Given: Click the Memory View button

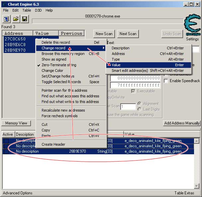Looking at the screenshot, I should (16, 123).
